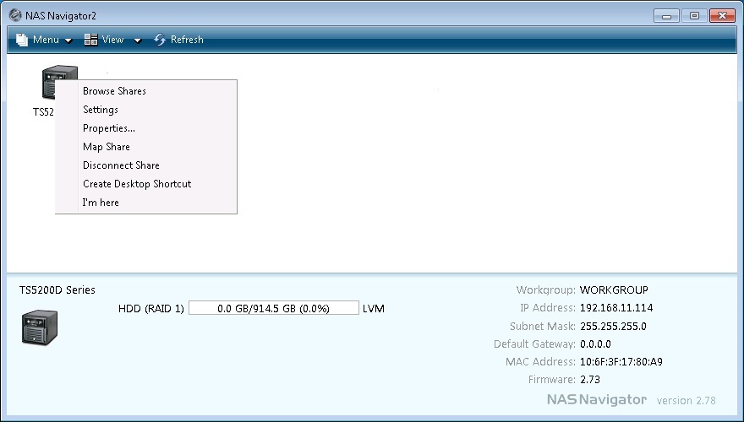This screenshot has width=744, height=422.
Task: Click the I'm here menu entry
Action: point(146,203)
